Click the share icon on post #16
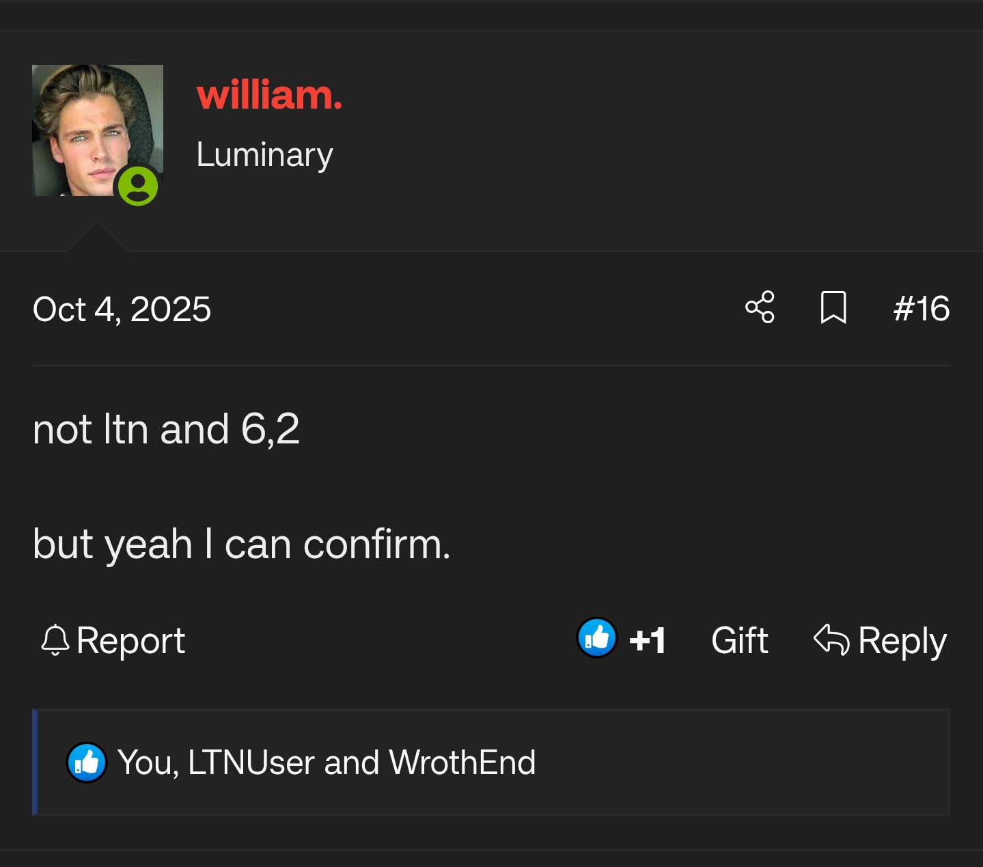The height and width of the screenshot is (867, 983). coord(760,309)
